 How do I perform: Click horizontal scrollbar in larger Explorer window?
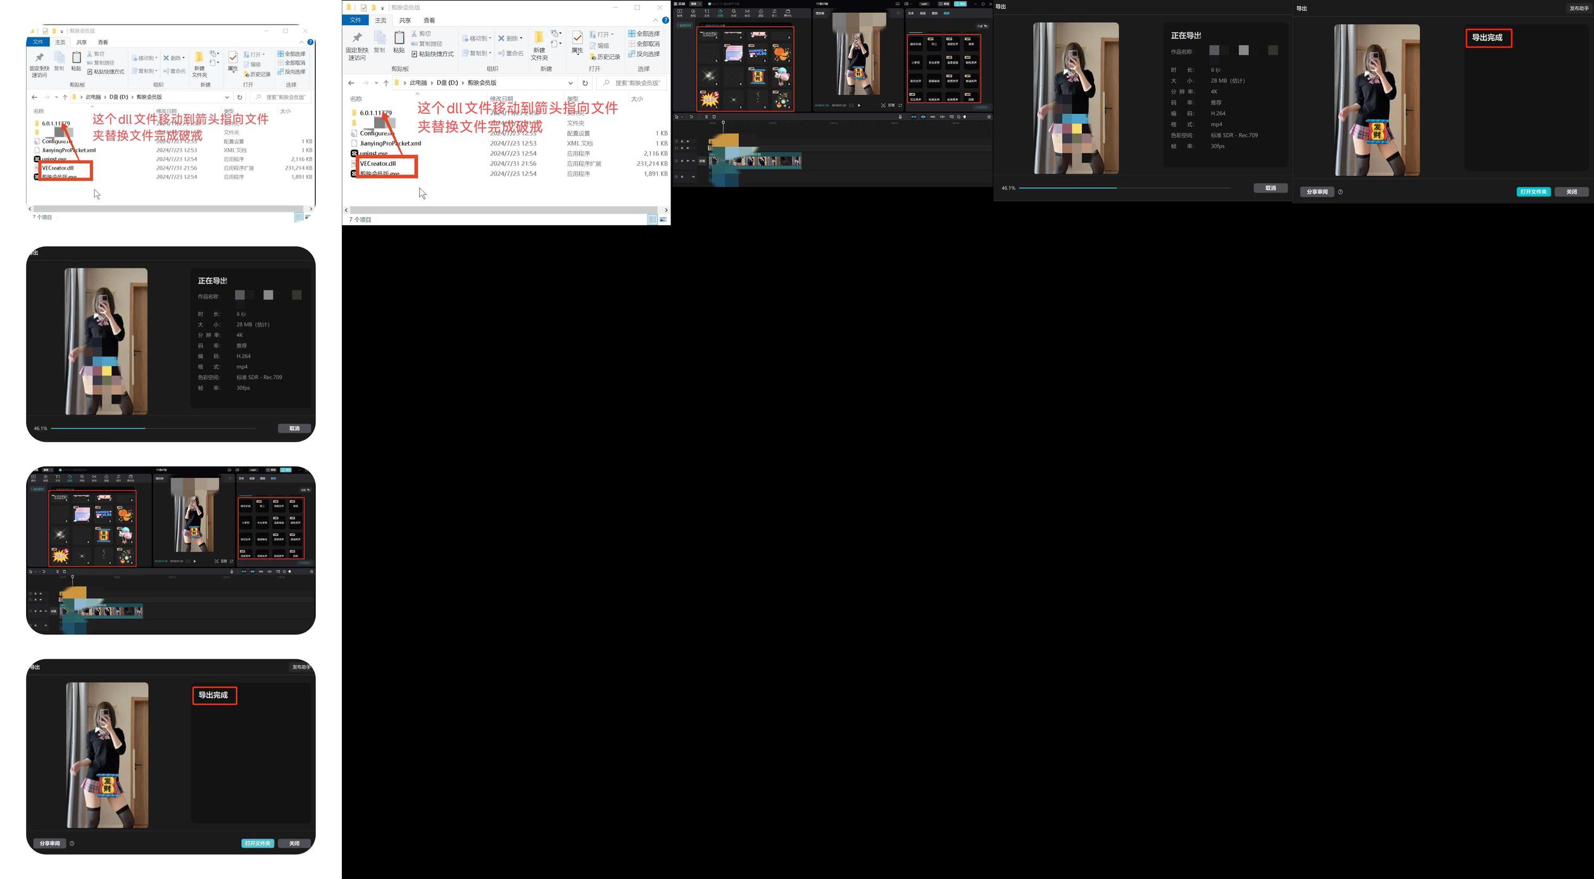click(503, 210)
